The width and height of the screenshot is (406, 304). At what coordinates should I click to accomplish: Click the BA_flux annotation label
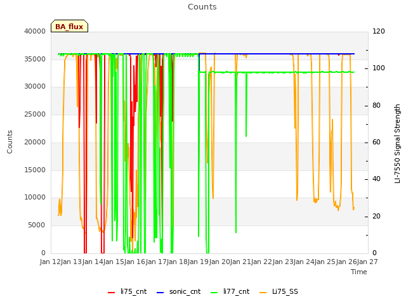(69, 27)
